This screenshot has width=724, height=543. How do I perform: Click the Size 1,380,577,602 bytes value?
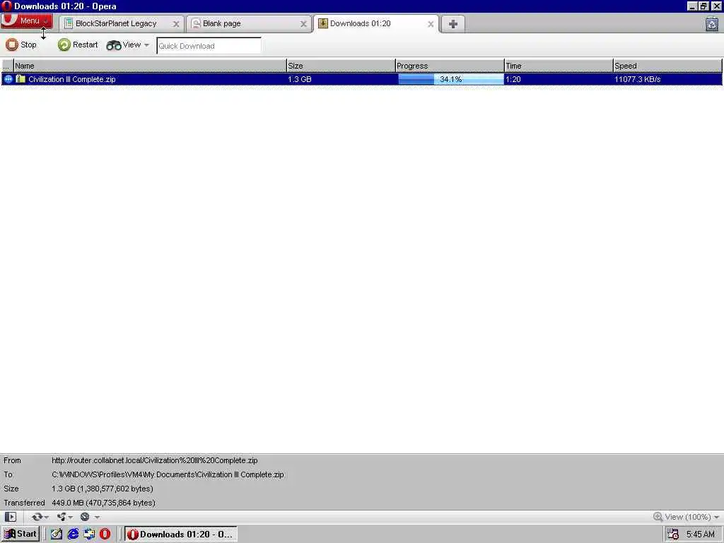click(x=102, y=489)
